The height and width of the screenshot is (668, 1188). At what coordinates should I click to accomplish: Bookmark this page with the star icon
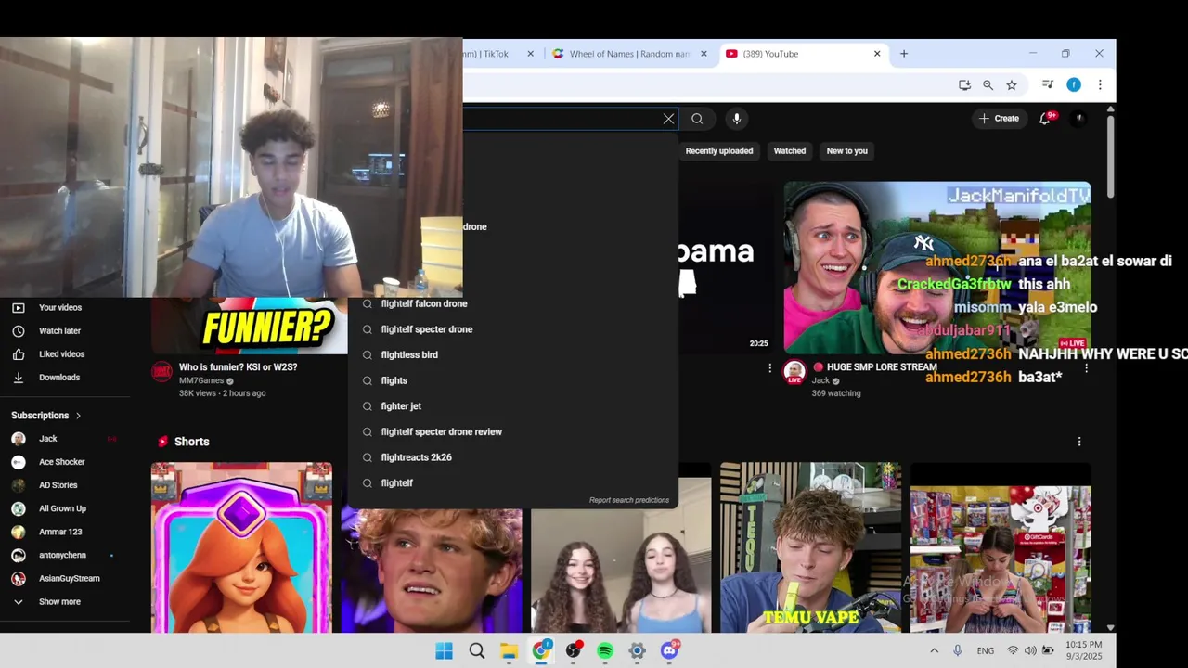coord(1012,84)
